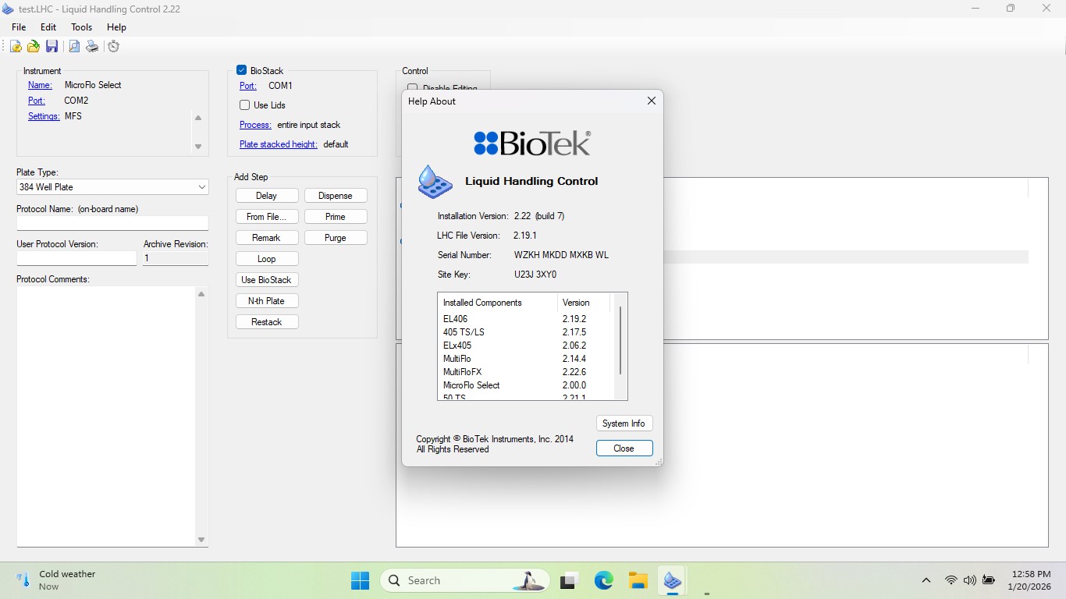Click Instrument settings scroll-down arrow

[x=198, y=147]
